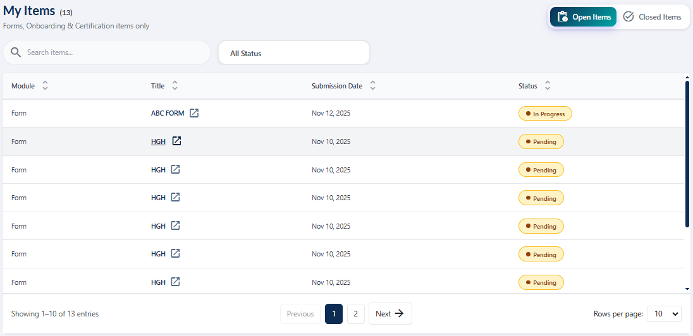Click the magnifier icon in the search box
The height and width of the screenshot is (336, 693).
(x=16, y=52)
